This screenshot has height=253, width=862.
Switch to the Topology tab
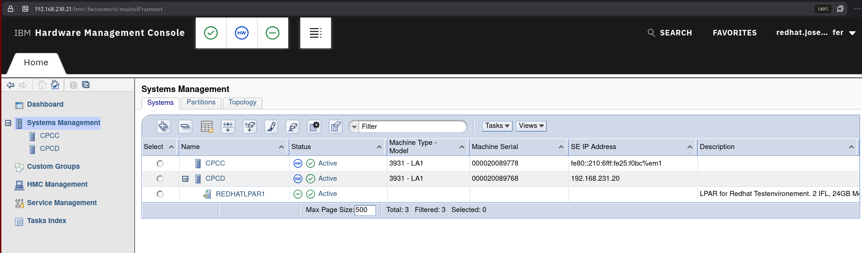click(242, 103)
